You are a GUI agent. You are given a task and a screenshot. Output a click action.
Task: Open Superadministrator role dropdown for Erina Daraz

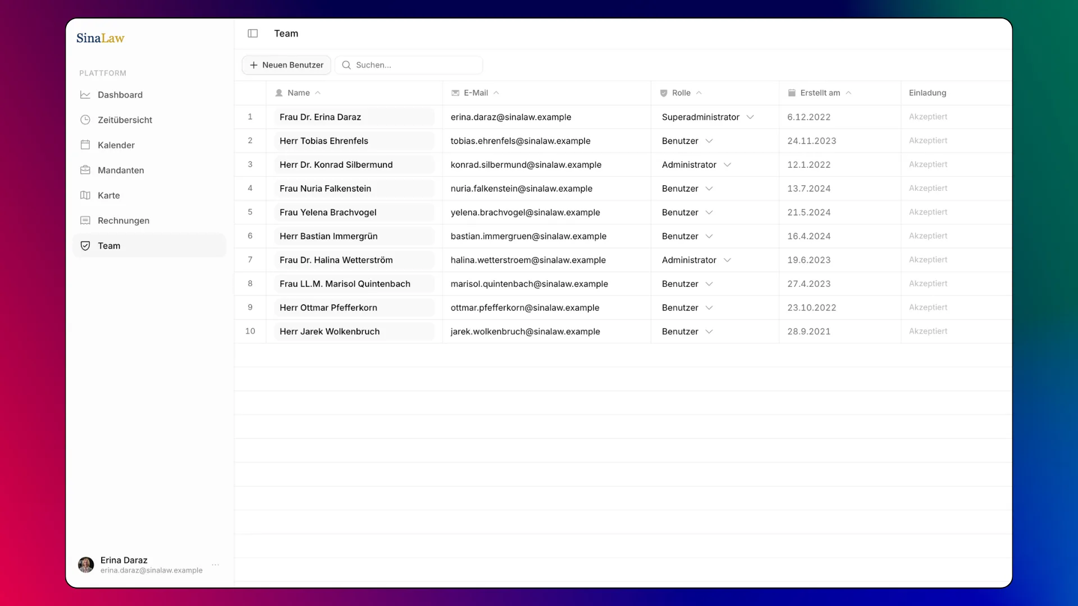pos(707,117)
